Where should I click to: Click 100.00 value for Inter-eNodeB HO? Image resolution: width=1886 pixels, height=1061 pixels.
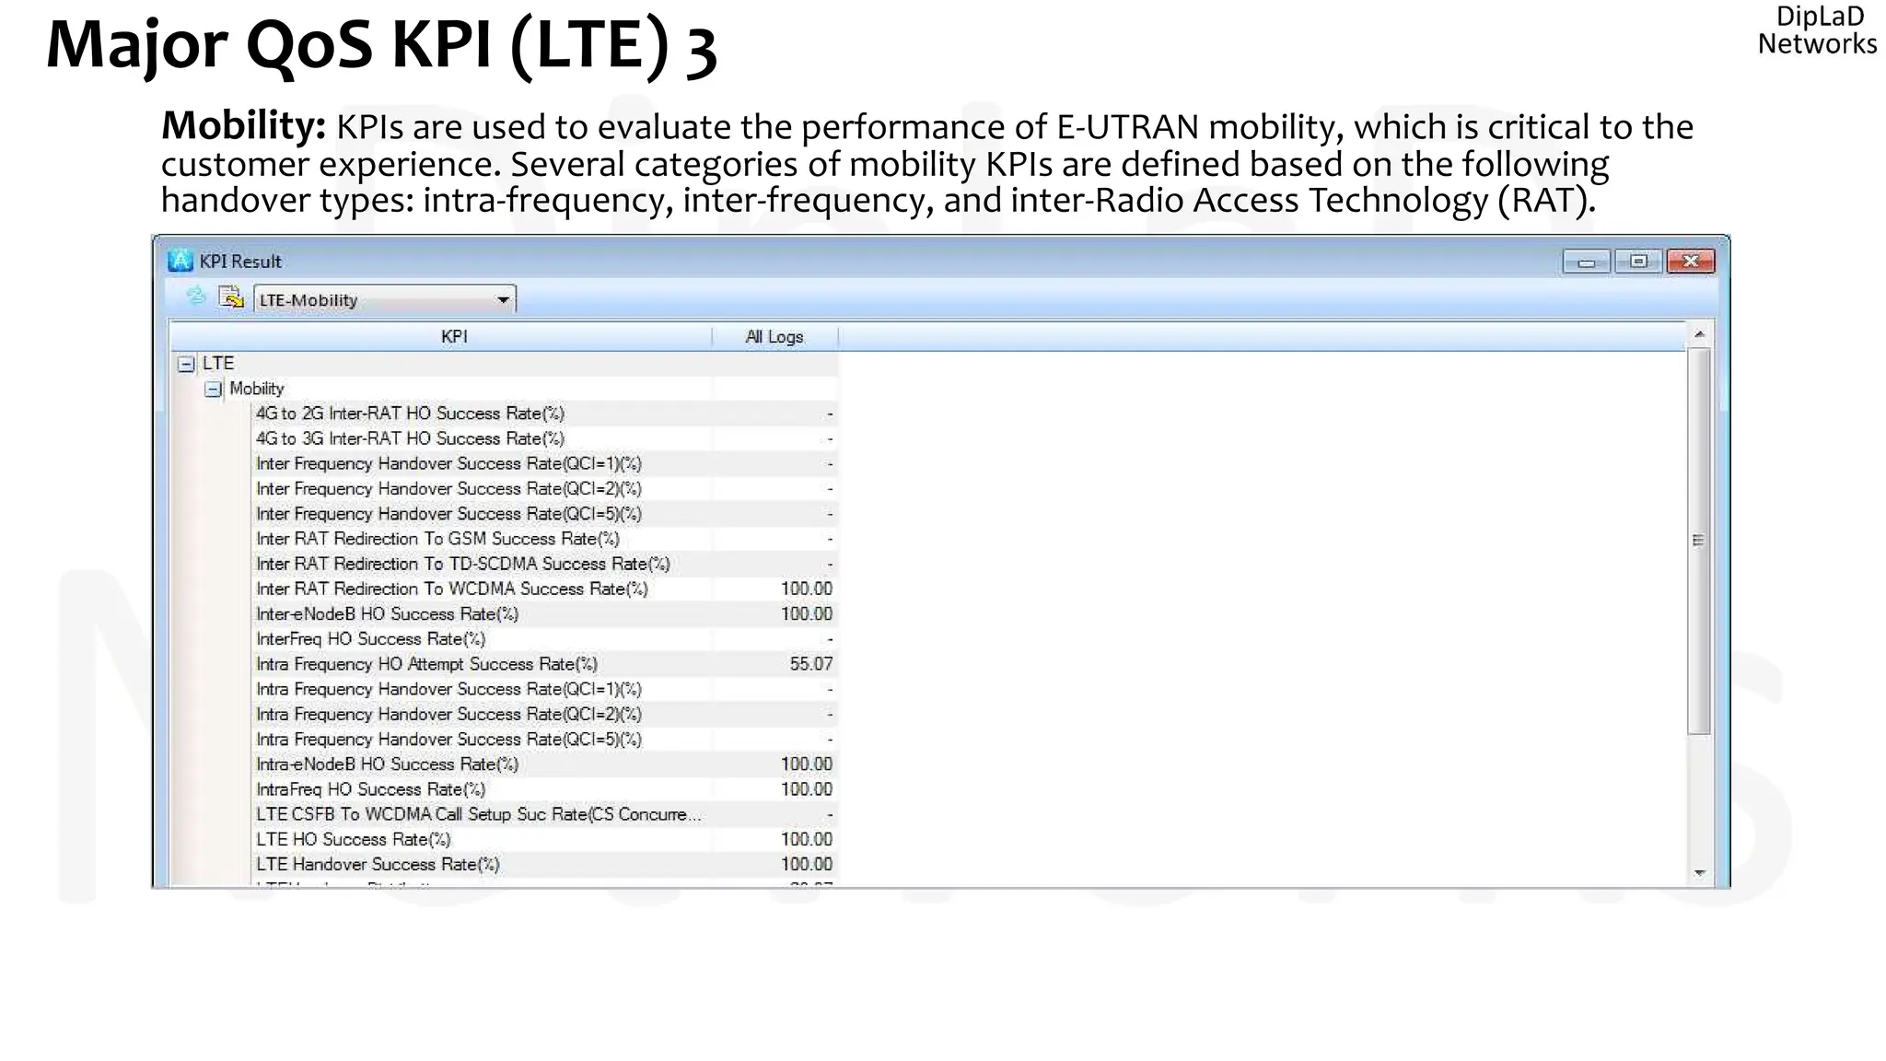pos(806,613)
